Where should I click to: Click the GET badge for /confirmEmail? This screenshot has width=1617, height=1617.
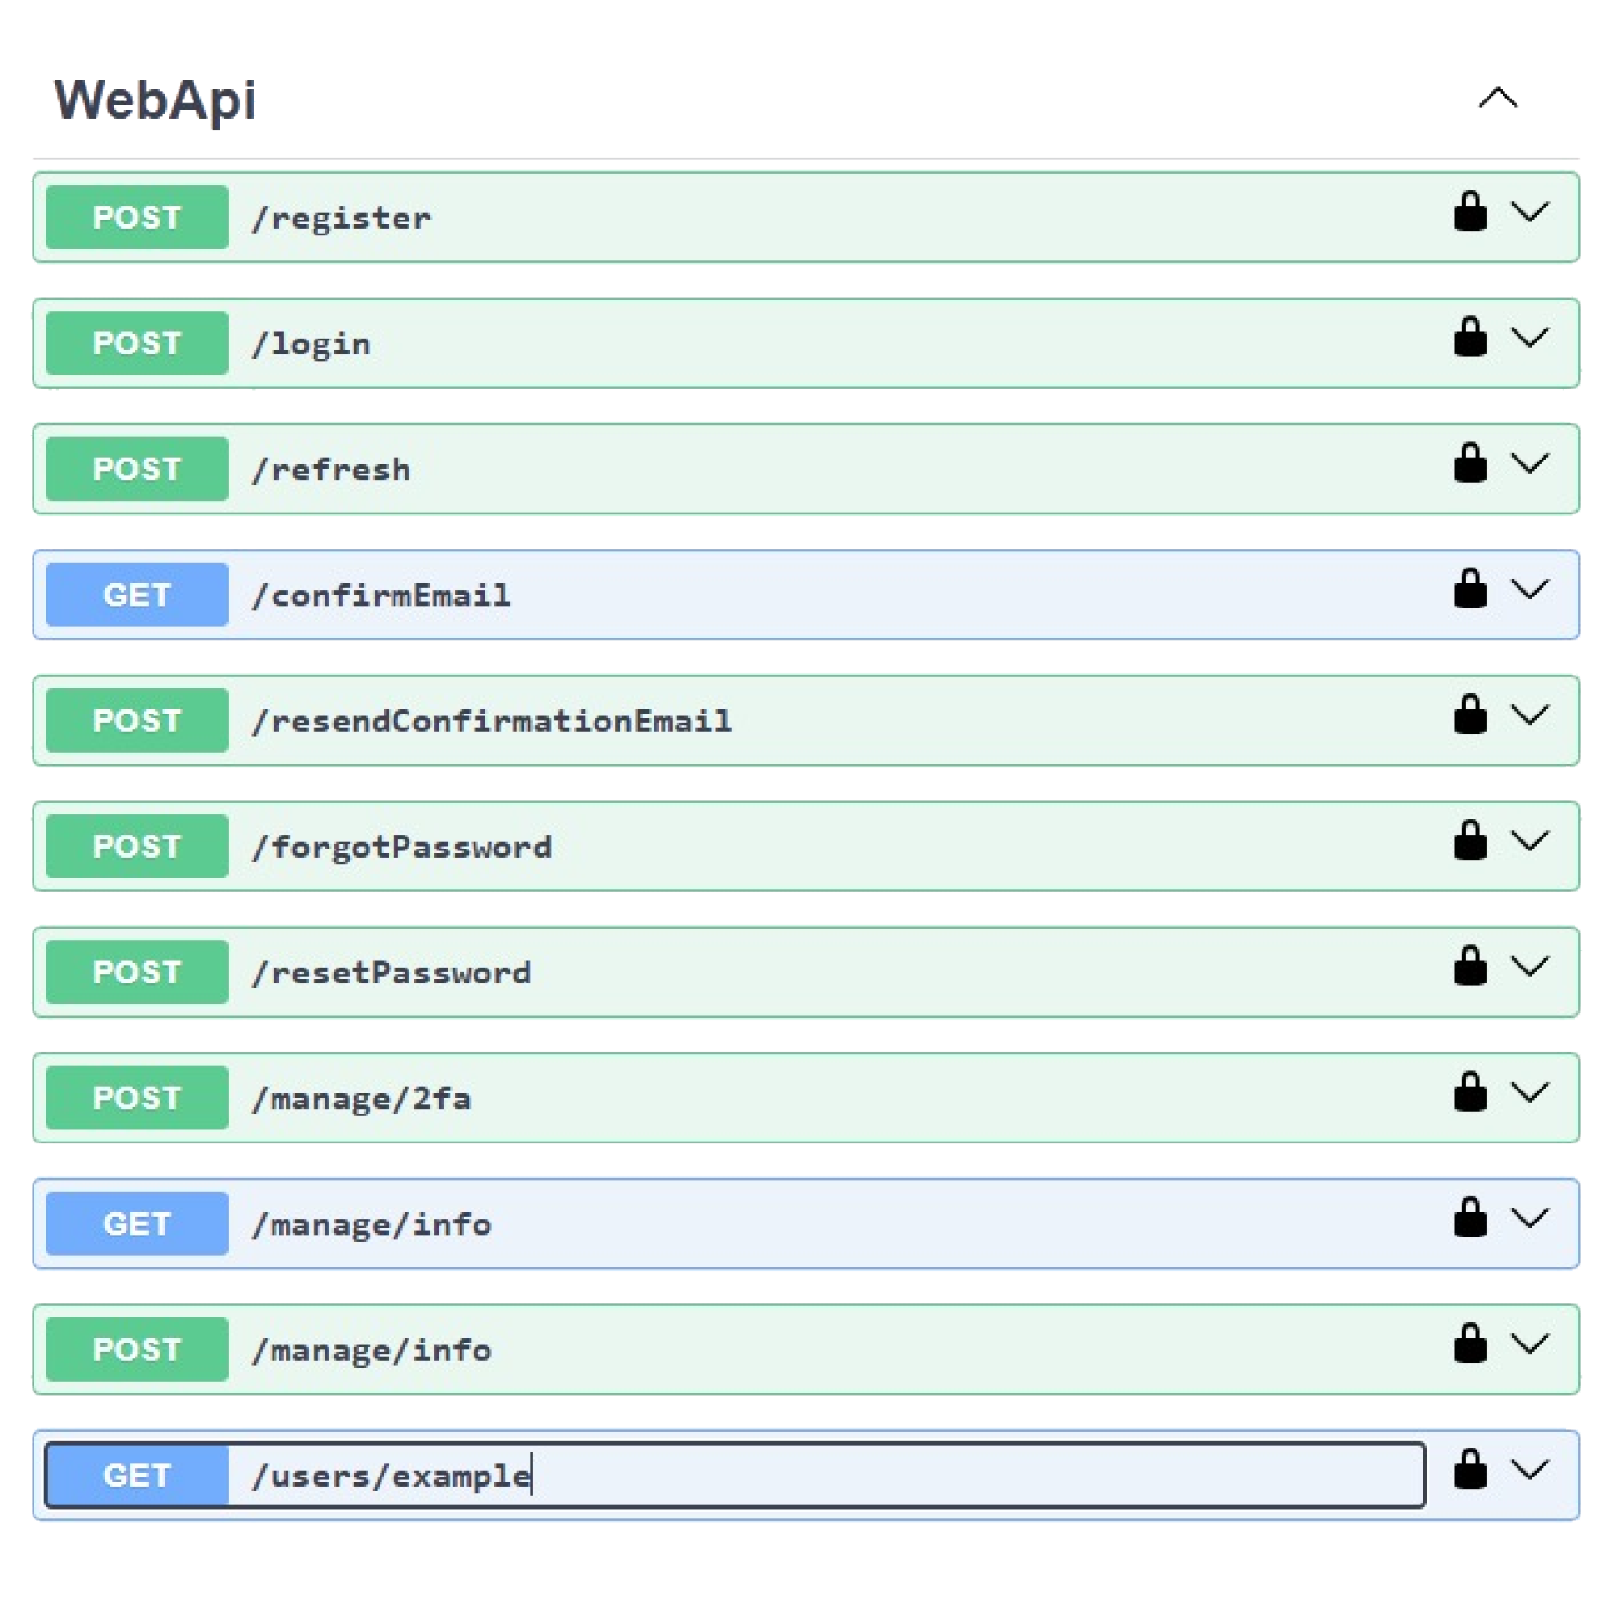(x=137, y=595)
